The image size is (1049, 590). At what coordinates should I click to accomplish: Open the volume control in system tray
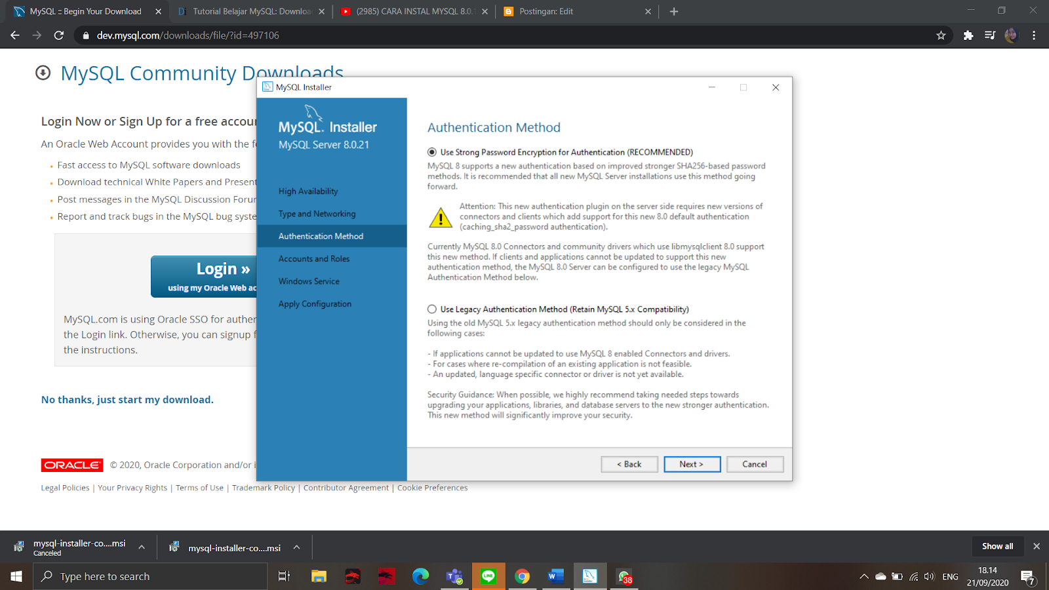pos(929,576)
